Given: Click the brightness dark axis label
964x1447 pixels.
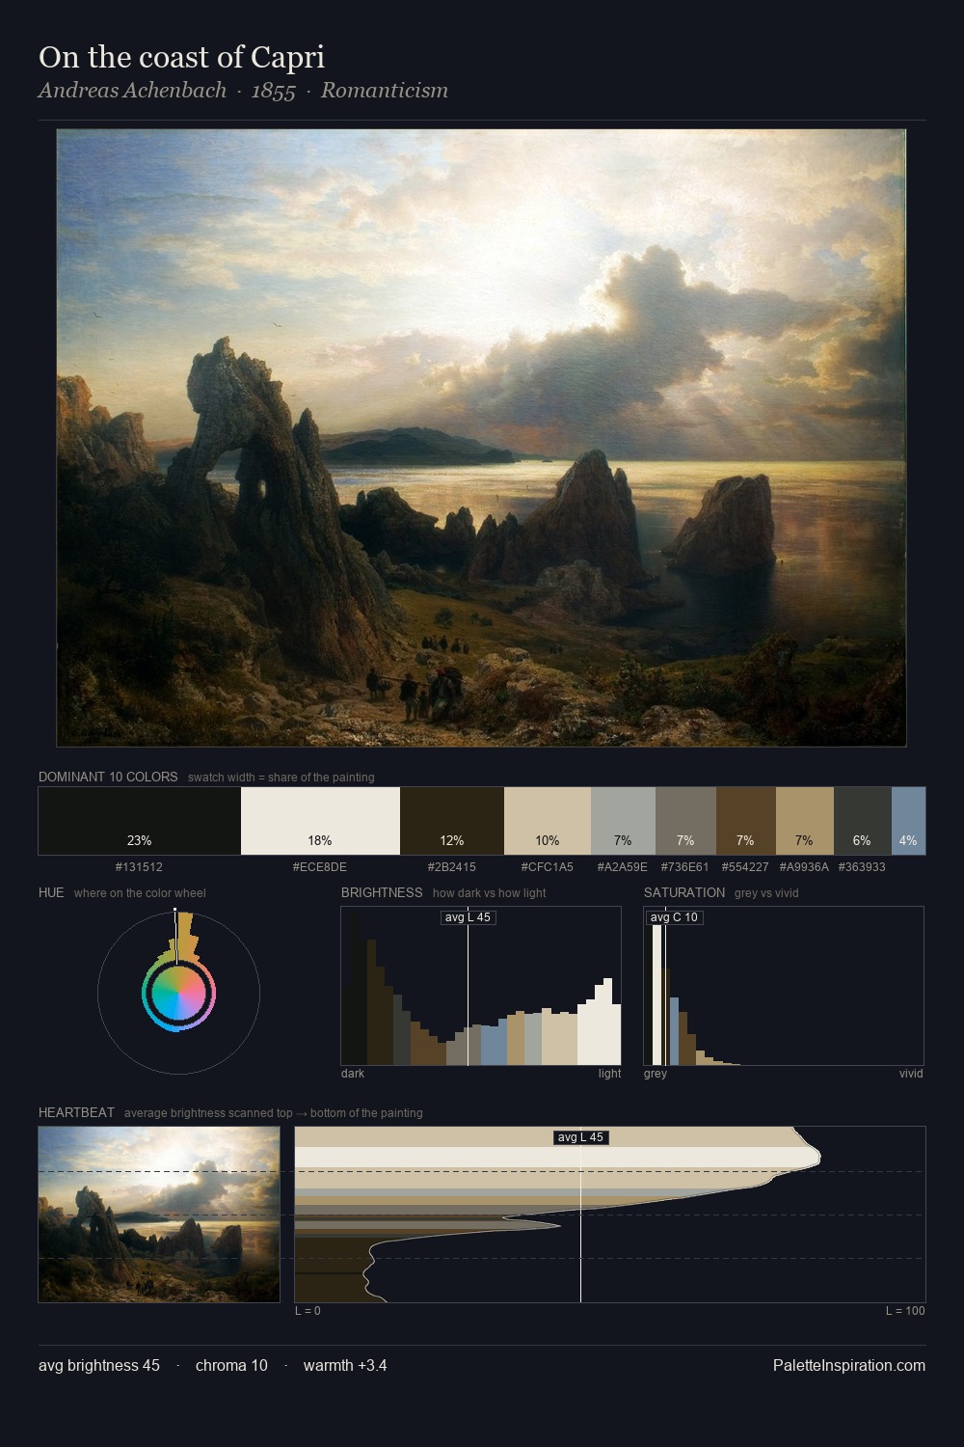Looking at the screenshot, I should tap(353, 1074).
